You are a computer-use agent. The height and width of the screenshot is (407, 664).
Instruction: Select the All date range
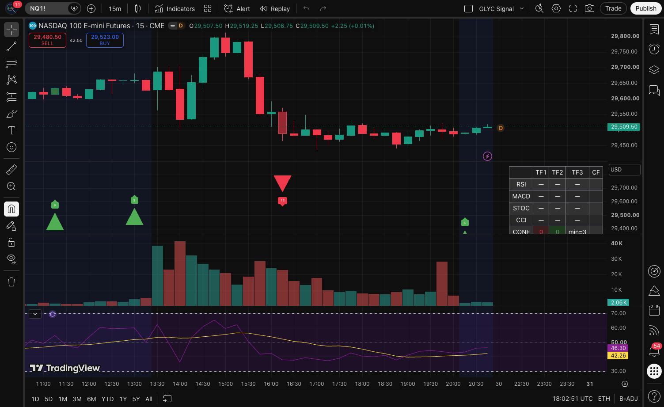149,399
